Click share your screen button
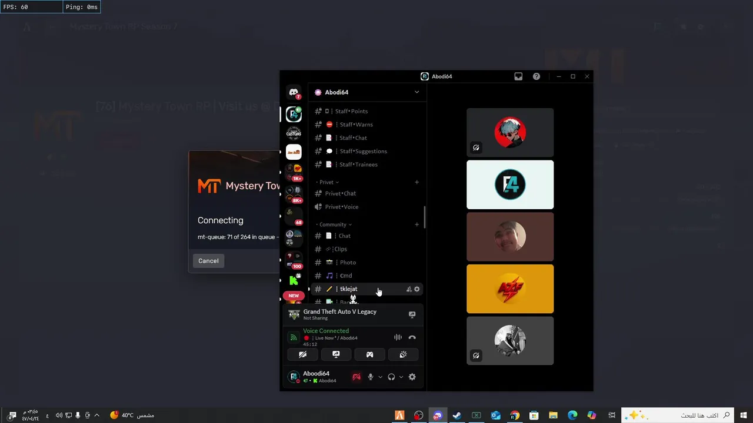 pos(336,354)
